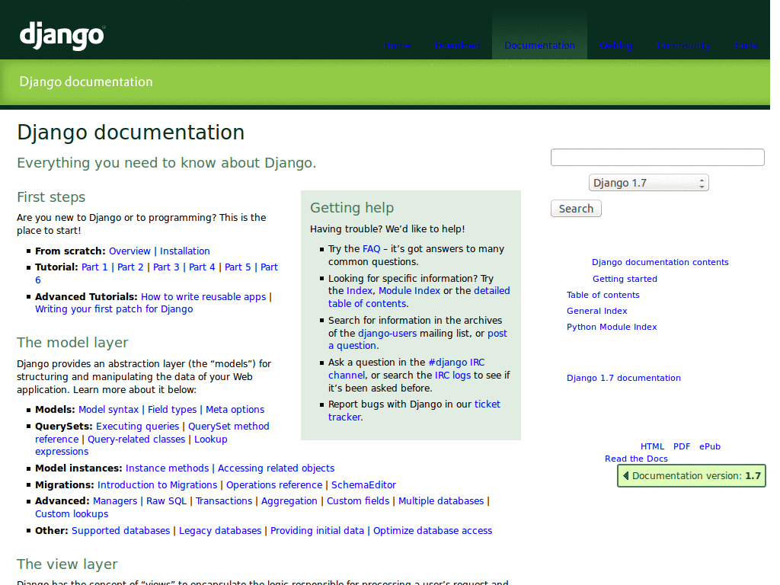Open the Installation link
This screenshot has height=585, width=780.
[184, 251]
